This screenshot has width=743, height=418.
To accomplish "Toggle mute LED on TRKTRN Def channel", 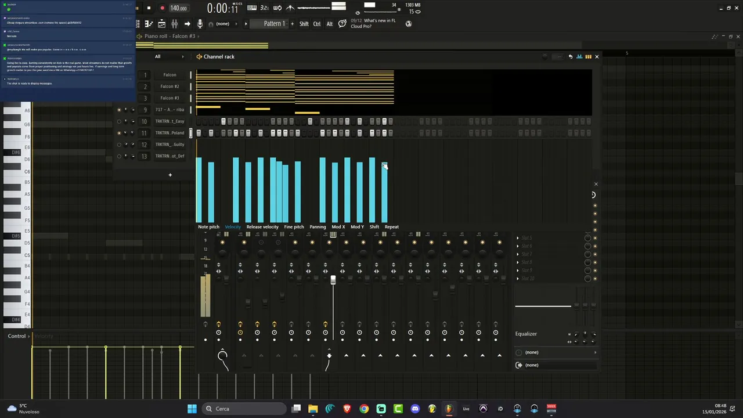I will pyautogui.click(x=119, y=156).
